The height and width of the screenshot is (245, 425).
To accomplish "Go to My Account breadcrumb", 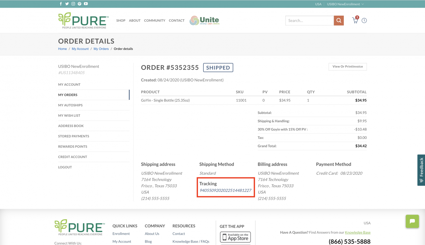I will tap(80, 49).
